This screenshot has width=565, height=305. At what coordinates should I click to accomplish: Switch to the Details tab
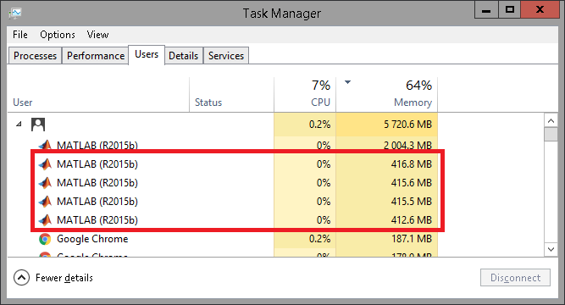tap(184, 56)
